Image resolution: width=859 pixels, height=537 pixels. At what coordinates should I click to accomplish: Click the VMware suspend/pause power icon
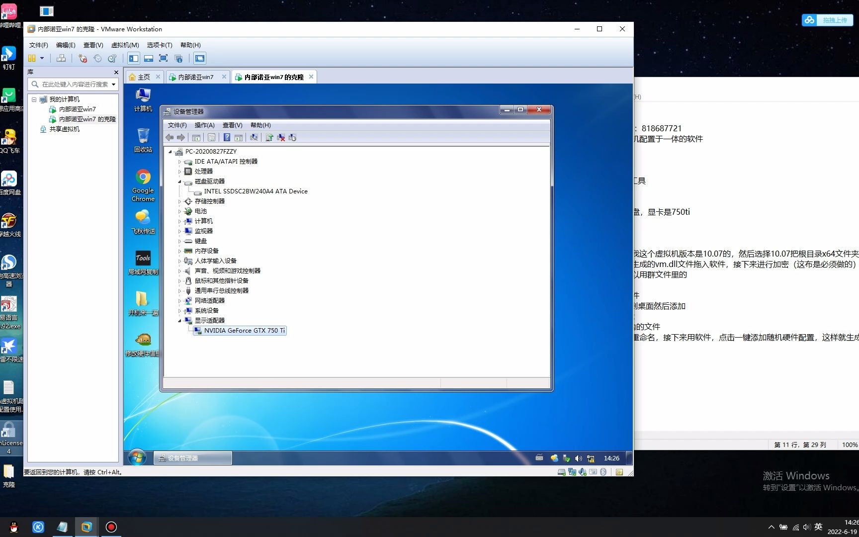click(32, 58)
